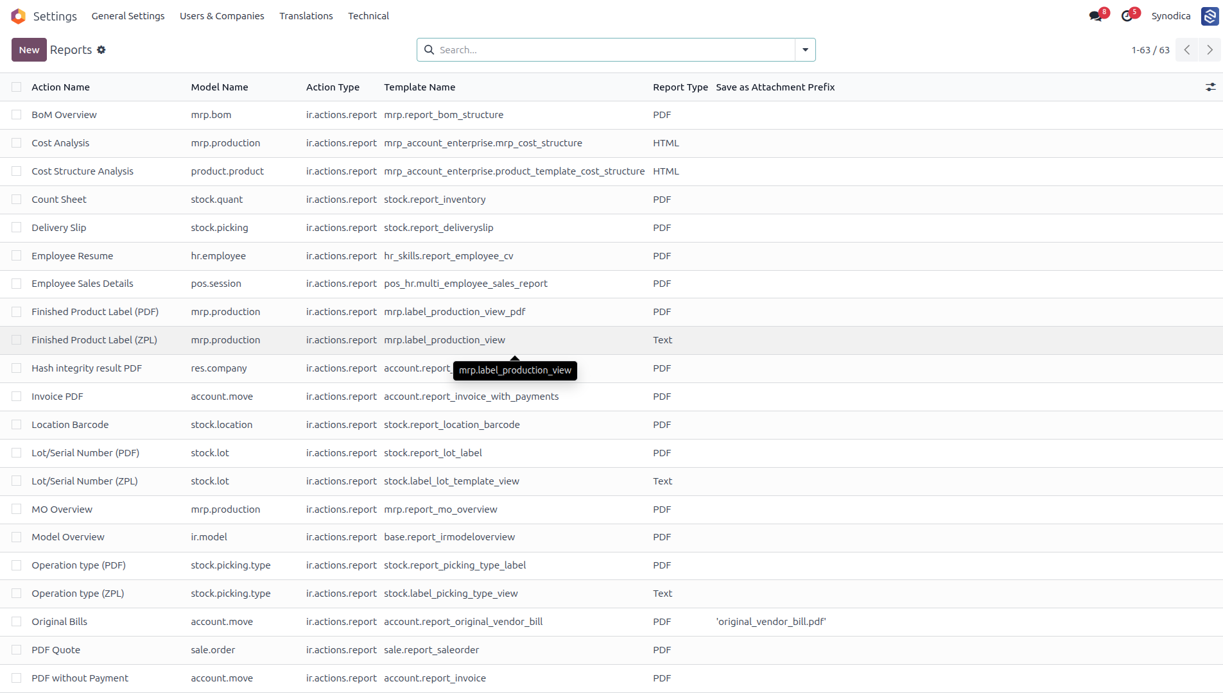Open Lot/Serial Number (PDF) record
The image size is (1223, 693).
click(85, 453)
